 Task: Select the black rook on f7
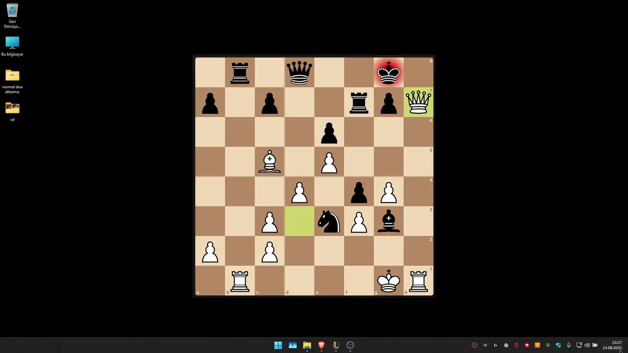point(359,102)
